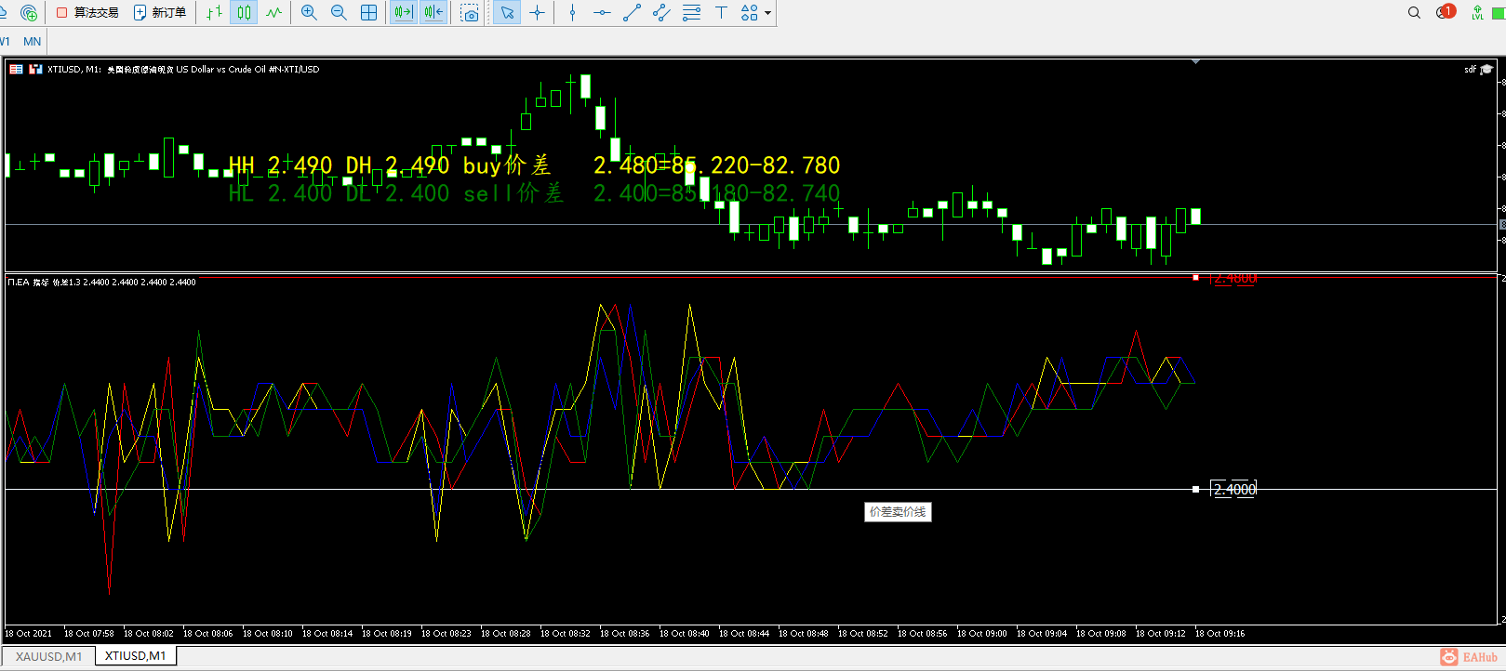The width and height of the screenshot is (1506, 671).
Task: Switch chart to bar chart mode
Action: [214, 13]
